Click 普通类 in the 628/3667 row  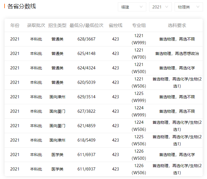coord(57,39)
